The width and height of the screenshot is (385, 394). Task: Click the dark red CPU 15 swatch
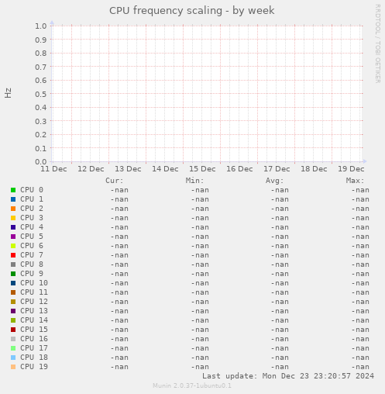[13, 330]
